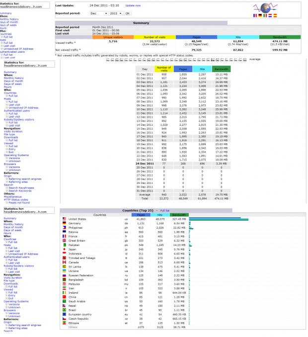Click the Dutch flag language icon
Viewport: 308px width, 337px height.
click(270, 15)
